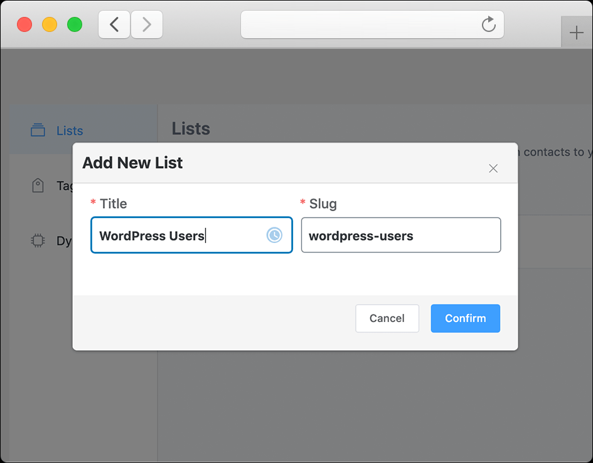593x463 pixels.
Task: Click the Confirm button
Action: tap(465, 318)
